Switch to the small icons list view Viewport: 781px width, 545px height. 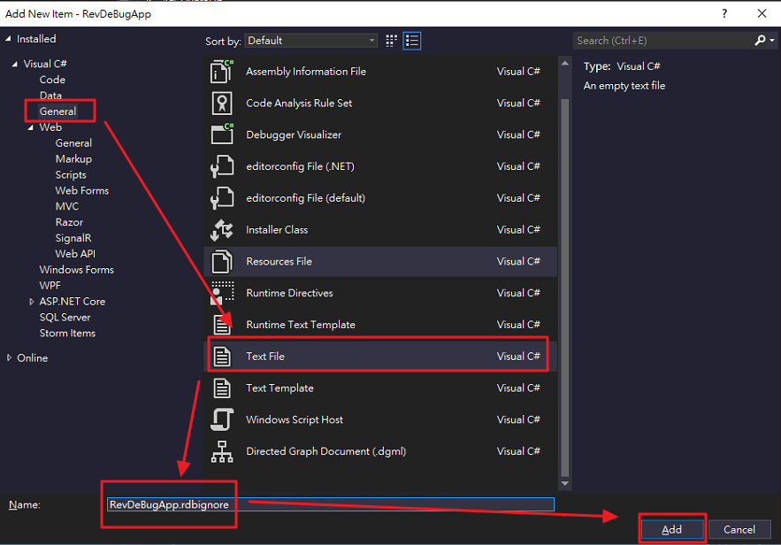click(x=411, y=40)
